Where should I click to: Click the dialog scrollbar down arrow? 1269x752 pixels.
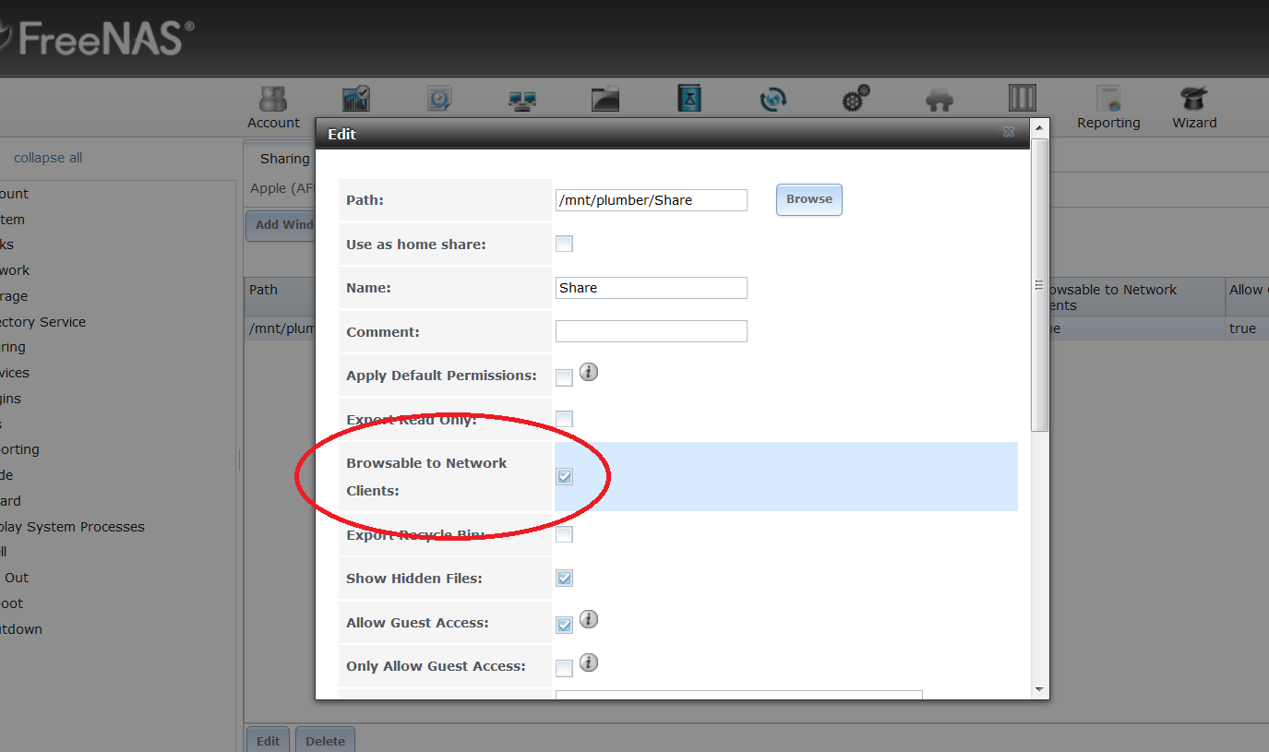point(1039,689)
